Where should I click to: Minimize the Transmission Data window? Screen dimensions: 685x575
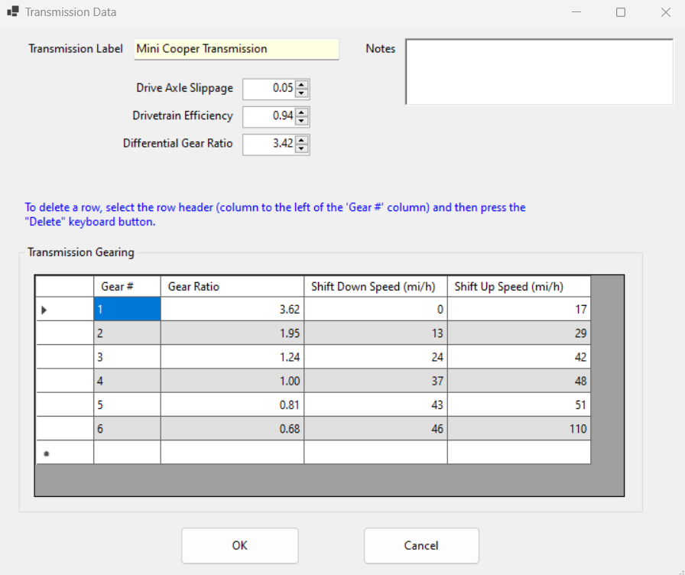pos(576,12)
